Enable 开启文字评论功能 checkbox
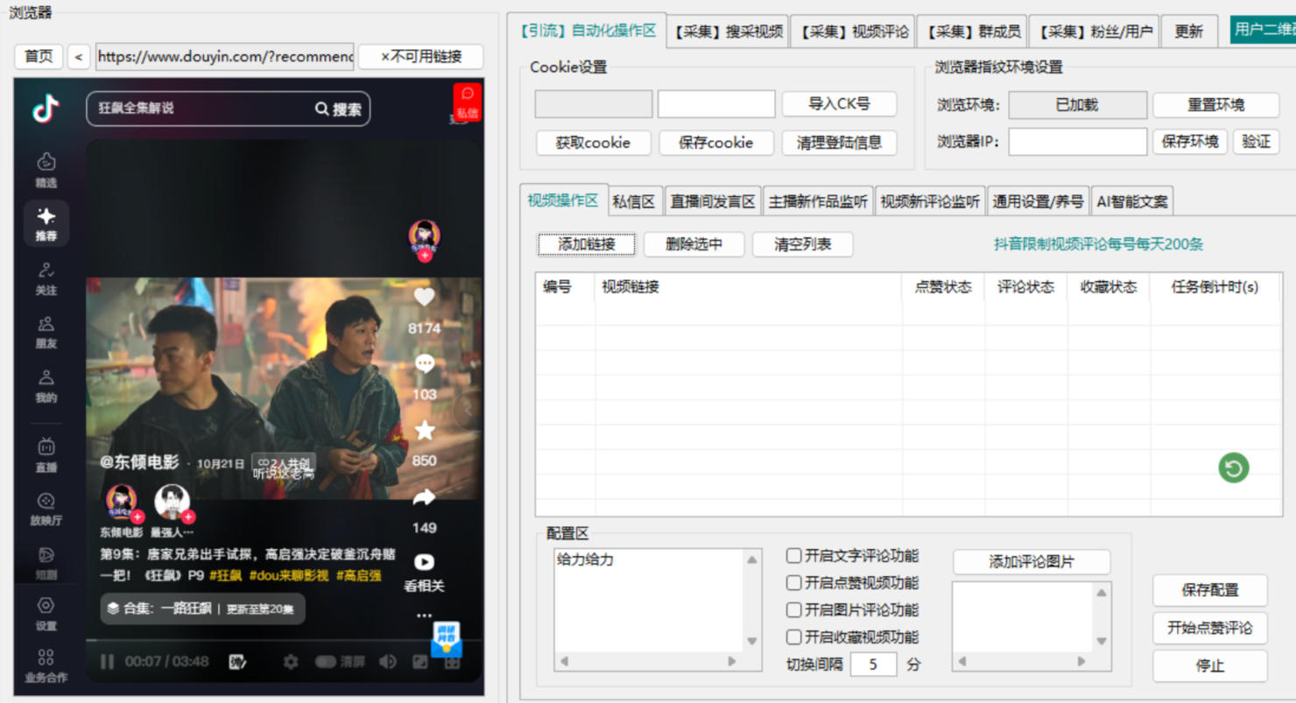The width and height of the screenshot is (1296, 703). [x=793, y=556]
